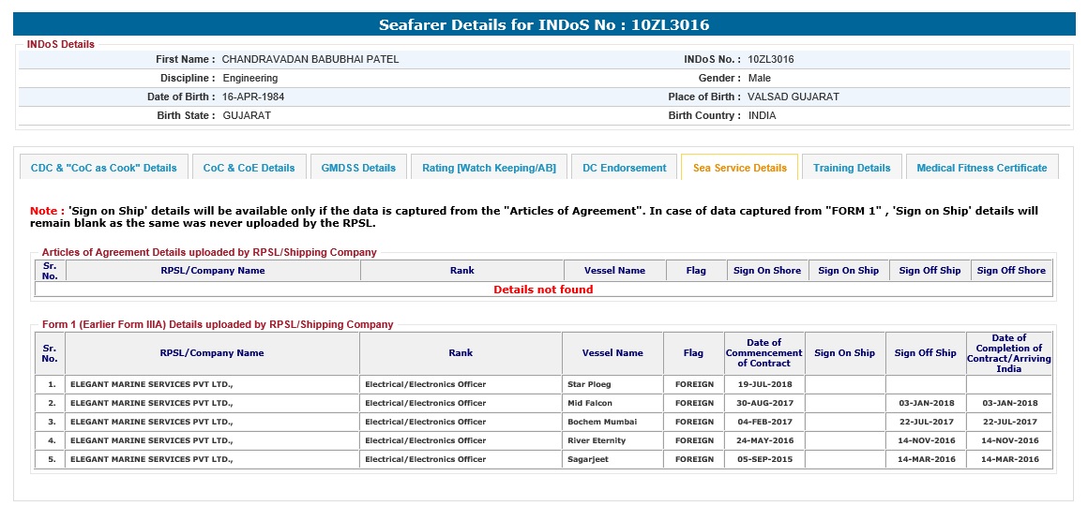
Task: Select Rating [Watch Keeping/AB] tab
Action: click(489, 168)
